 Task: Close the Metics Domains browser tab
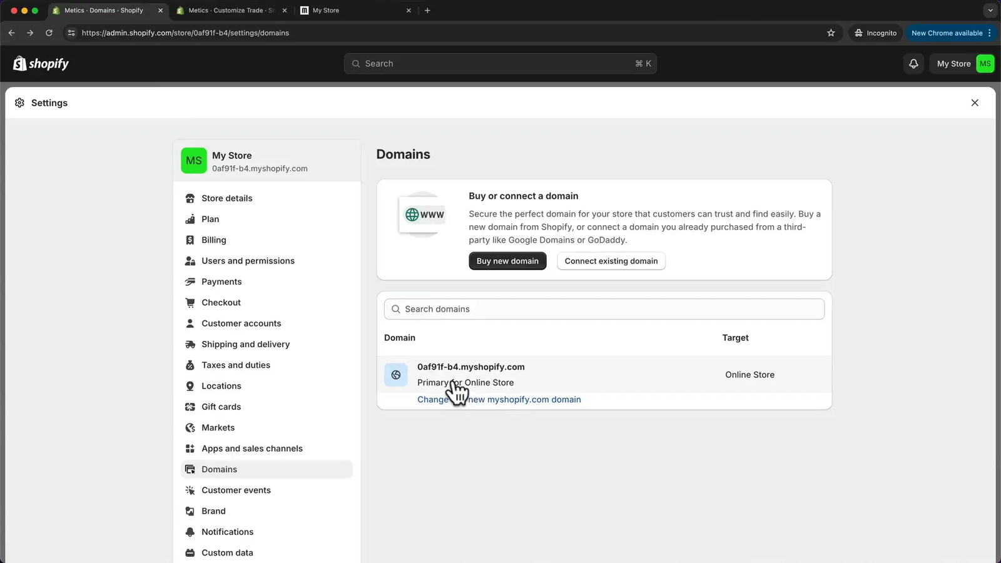(160, 11)
